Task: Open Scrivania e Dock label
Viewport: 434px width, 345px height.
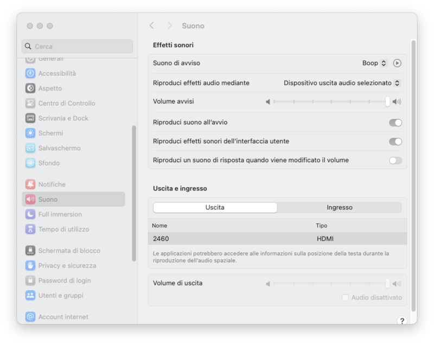Action: tap(63, 118)
